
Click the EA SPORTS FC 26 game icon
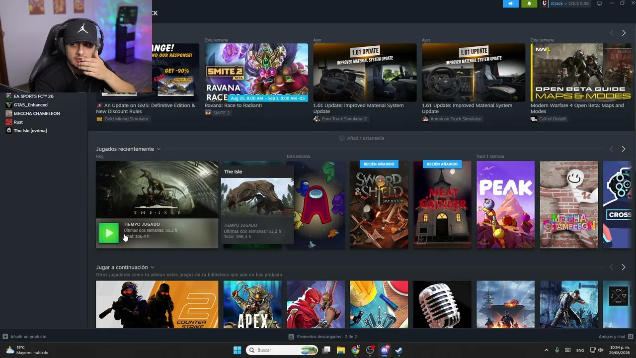[x=8, y=96]
